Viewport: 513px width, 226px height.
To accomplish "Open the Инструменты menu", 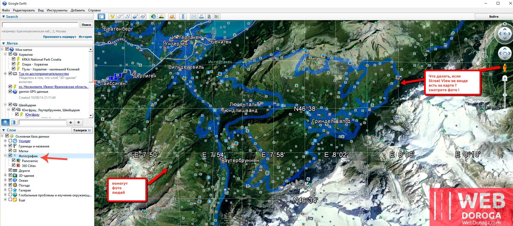I will [57, 10].
